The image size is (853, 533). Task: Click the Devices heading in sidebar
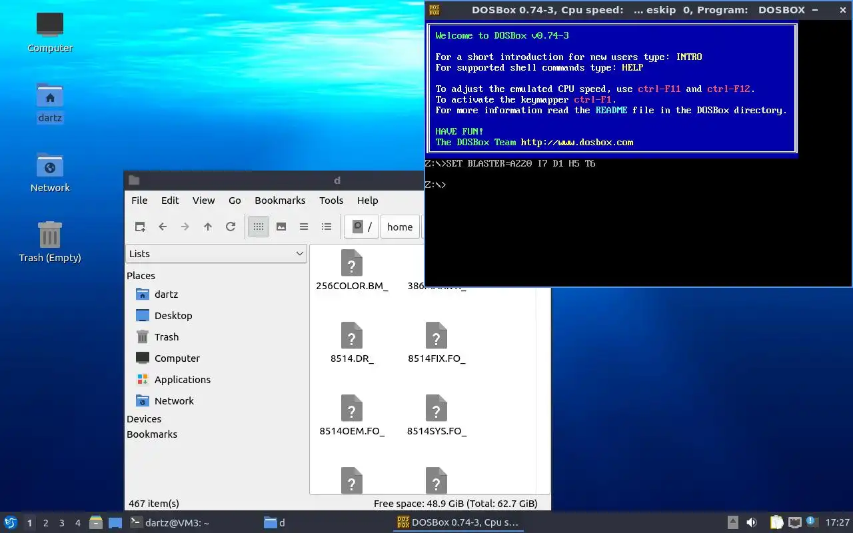144,418
